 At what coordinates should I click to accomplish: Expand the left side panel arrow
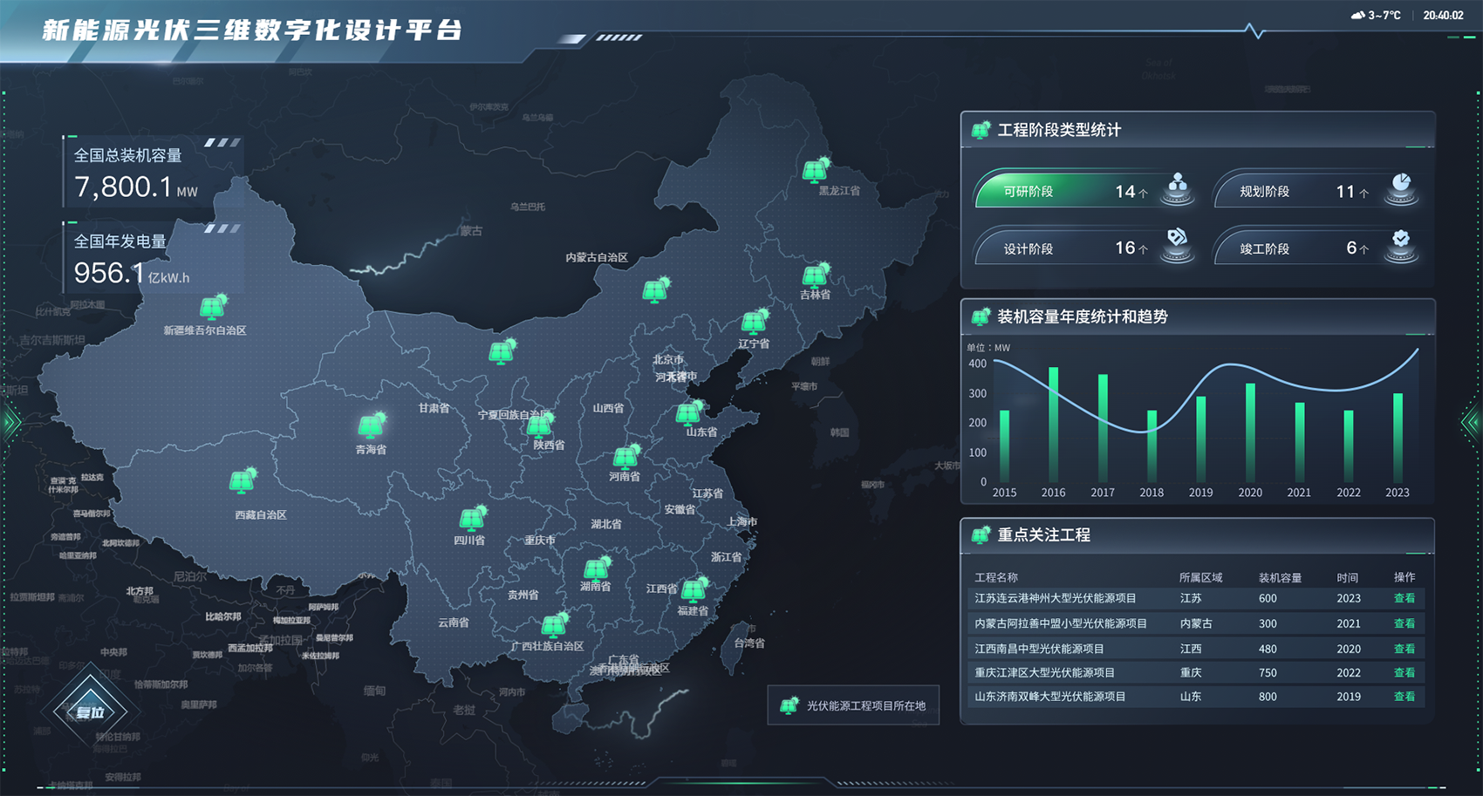(10, 423)
